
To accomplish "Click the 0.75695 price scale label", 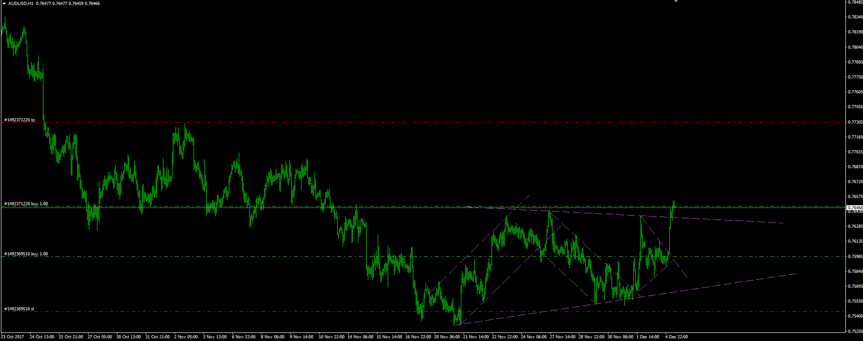I will [x=855, y=286].
